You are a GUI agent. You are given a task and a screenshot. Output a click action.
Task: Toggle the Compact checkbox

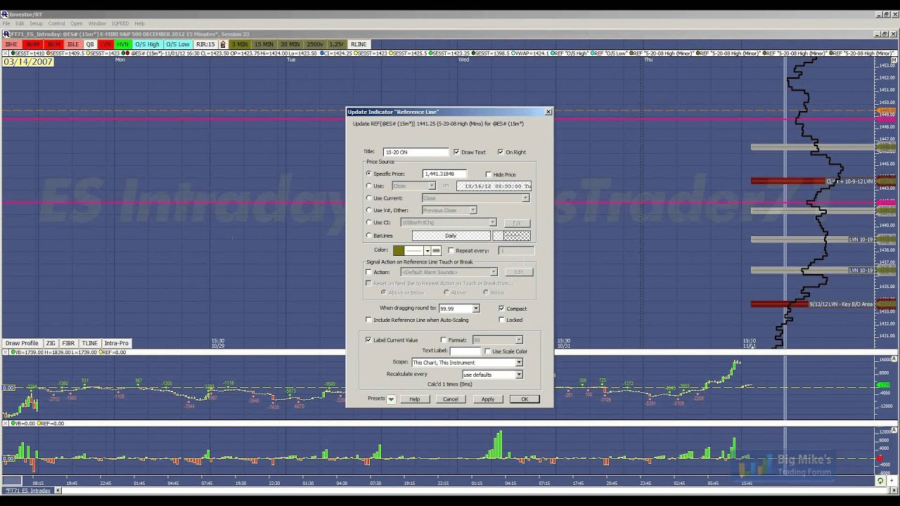pyautogui.click(x=501, y=309)
